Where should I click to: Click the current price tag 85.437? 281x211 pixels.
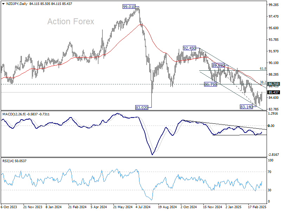tap(274, 92)
